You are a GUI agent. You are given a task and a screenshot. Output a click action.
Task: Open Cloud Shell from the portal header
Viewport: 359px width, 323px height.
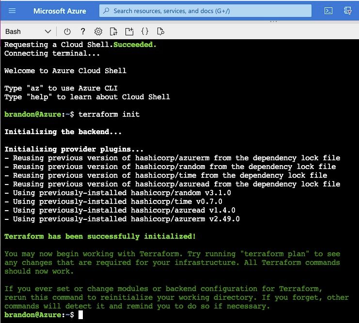(x=328, y=11)
